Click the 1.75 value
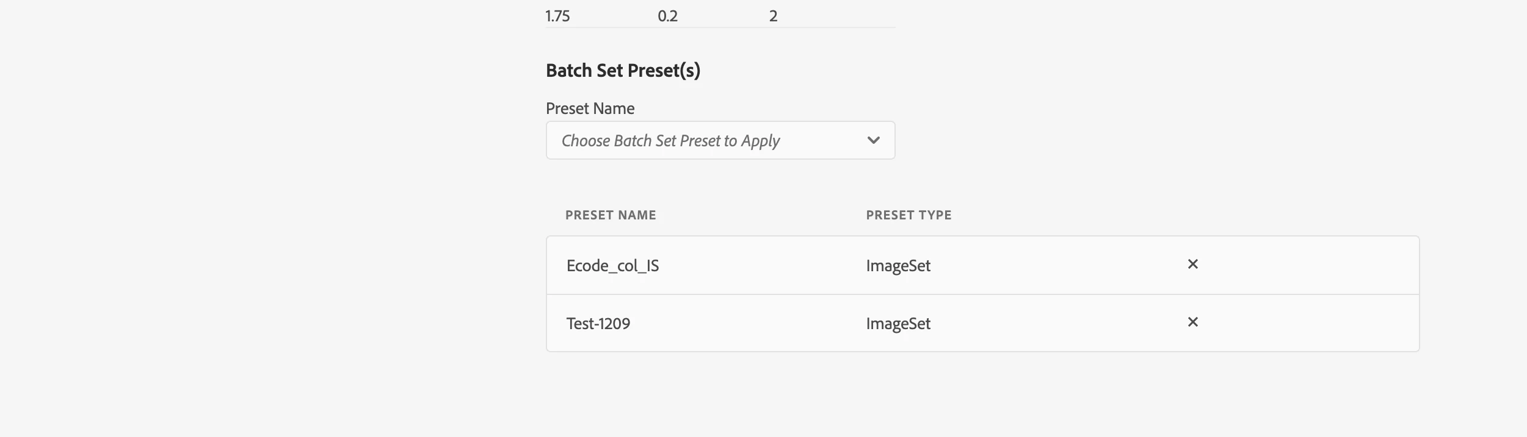This screenshot has width=1527, height=437. pyautogui.click(x=557, y=16)
